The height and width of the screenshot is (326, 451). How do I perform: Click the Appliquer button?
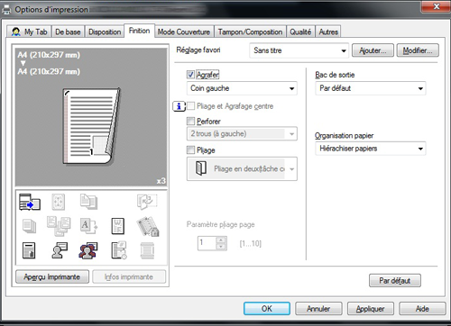pos(371,309)
